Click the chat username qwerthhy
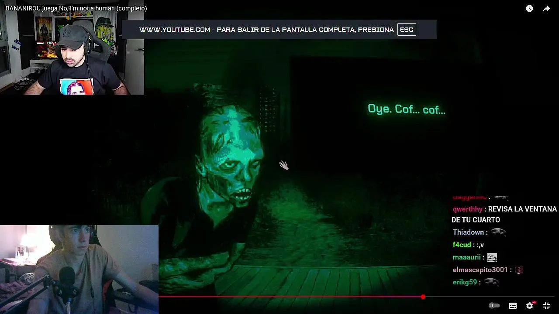The width and height of the screenshot is (559, 314). (467, 209)
